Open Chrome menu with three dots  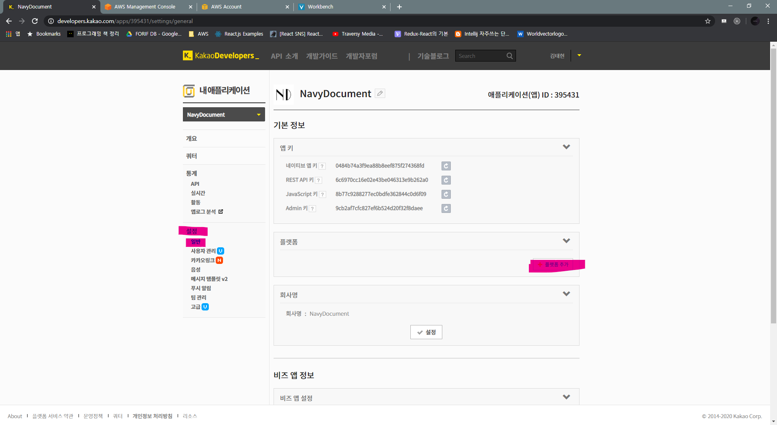click(768, 21)
